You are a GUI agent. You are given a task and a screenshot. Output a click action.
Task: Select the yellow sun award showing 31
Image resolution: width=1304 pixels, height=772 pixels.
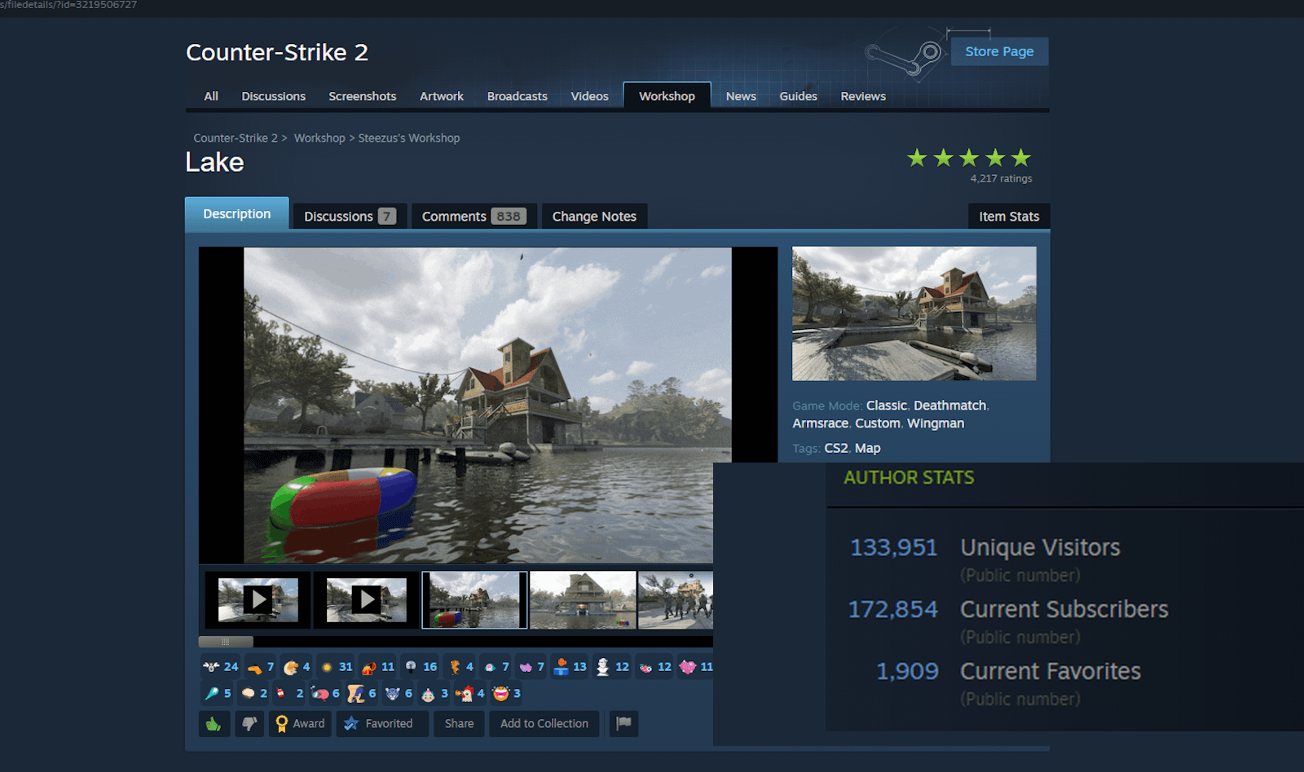336,667
